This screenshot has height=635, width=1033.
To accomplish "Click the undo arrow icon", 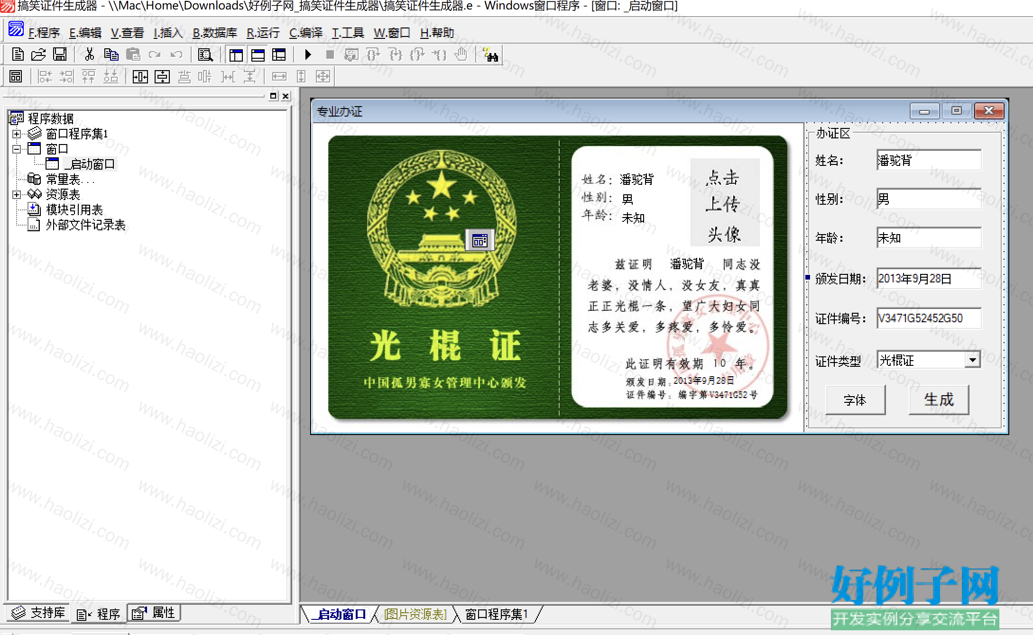I will 176,55.
